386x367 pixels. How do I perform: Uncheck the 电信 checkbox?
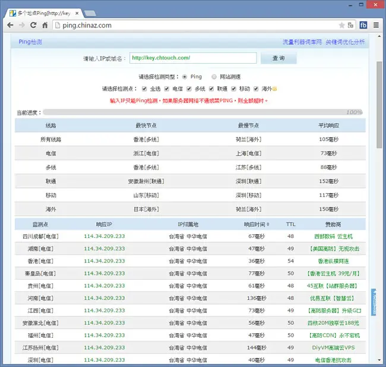click(167, 89)
